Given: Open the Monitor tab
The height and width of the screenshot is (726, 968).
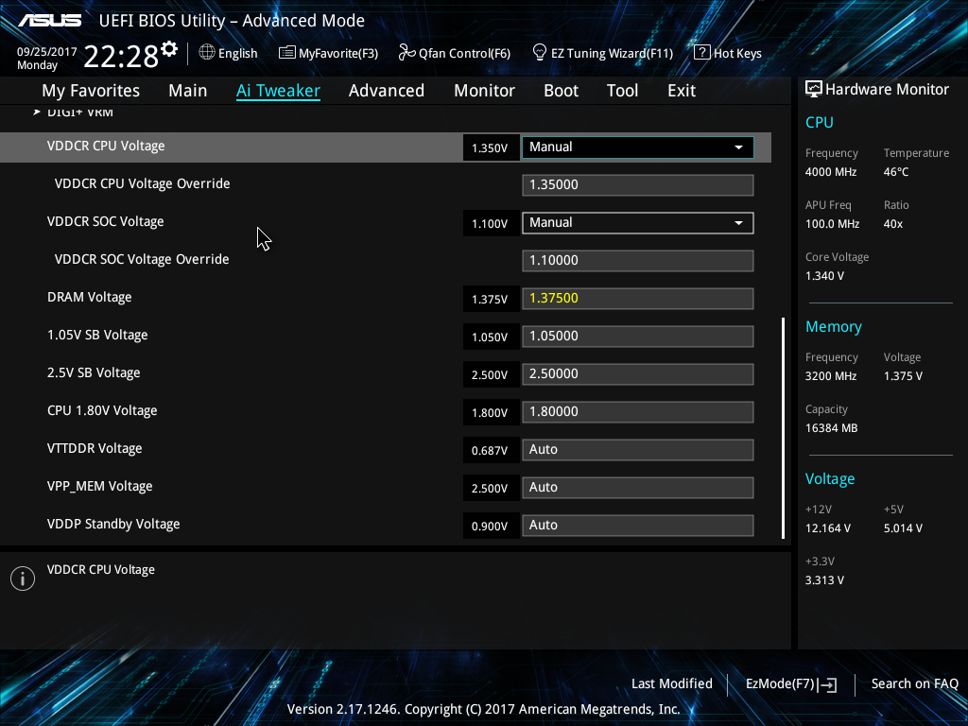Looking at the screenshot, I should click(484, 91).
